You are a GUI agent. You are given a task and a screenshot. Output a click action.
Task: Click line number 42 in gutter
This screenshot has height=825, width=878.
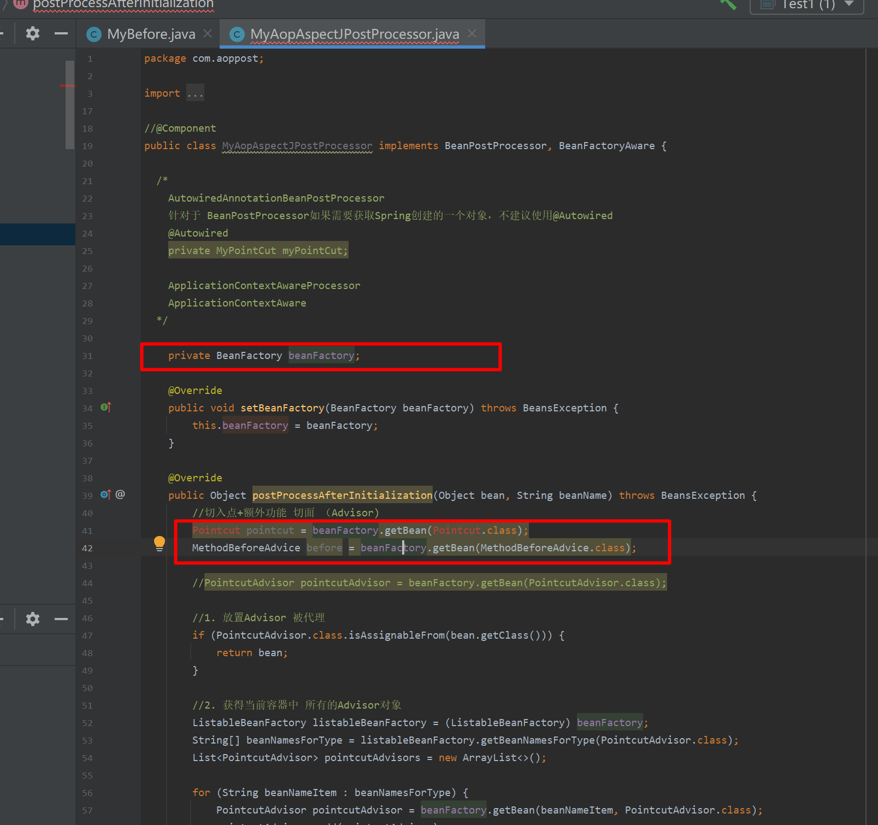[87, 548]
